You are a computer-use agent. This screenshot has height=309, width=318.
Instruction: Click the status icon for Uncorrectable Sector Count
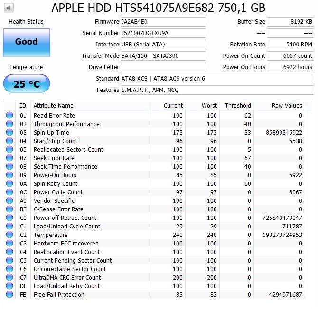click(9, 269)
